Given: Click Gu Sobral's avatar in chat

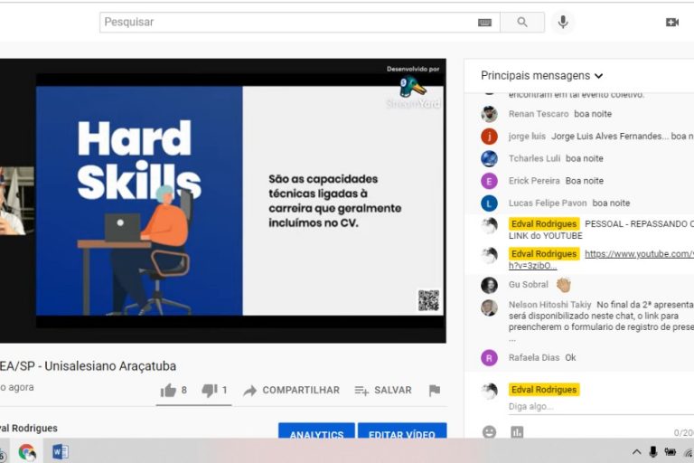Looking at the screenshot, I should tap(489, 285).
